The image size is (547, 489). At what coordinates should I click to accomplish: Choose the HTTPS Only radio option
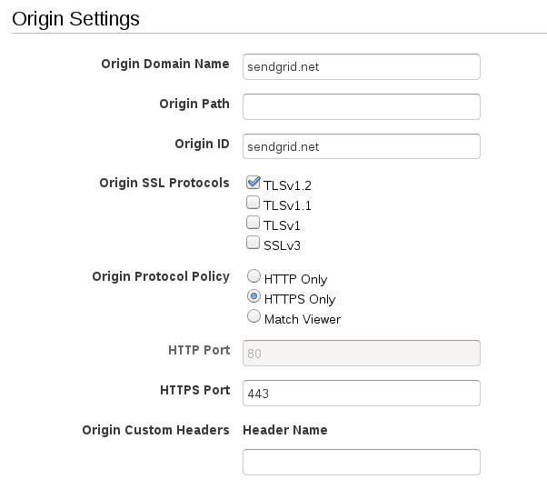[x=254, y=298]
